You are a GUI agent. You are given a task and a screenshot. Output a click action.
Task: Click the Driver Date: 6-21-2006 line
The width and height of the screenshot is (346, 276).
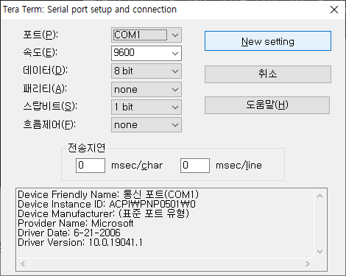pos(69,233)
